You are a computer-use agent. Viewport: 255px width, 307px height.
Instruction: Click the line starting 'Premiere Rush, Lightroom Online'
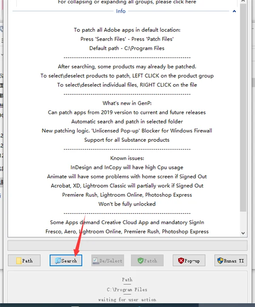[127, 195]
